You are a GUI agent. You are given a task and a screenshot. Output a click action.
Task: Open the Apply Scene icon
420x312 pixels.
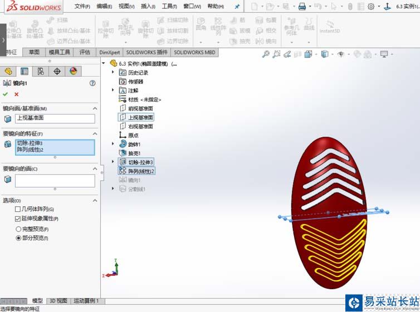pos(368,55)
